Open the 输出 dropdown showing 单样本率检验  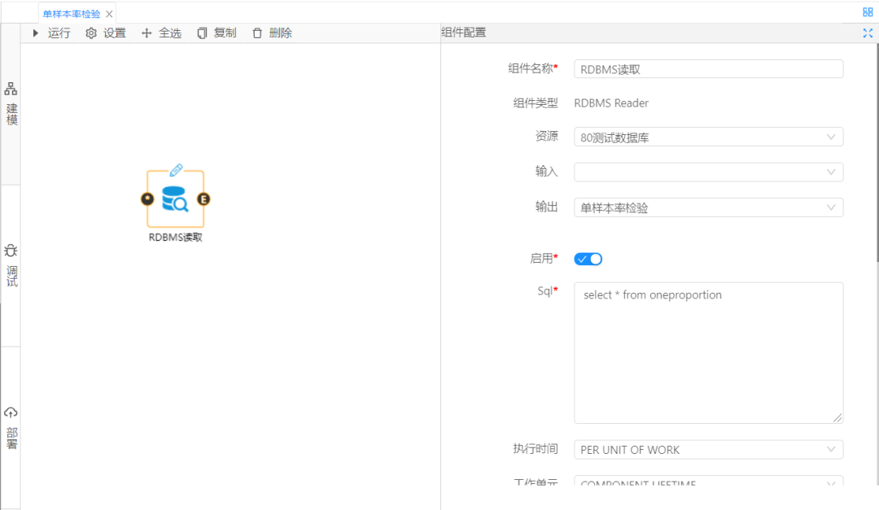pos(708,207)
